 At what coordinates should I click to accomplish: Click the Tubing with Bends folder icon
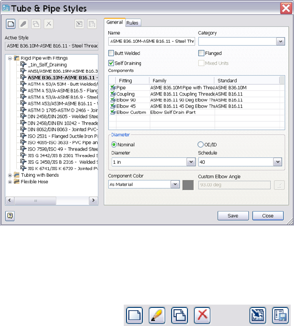coord(17,175)
